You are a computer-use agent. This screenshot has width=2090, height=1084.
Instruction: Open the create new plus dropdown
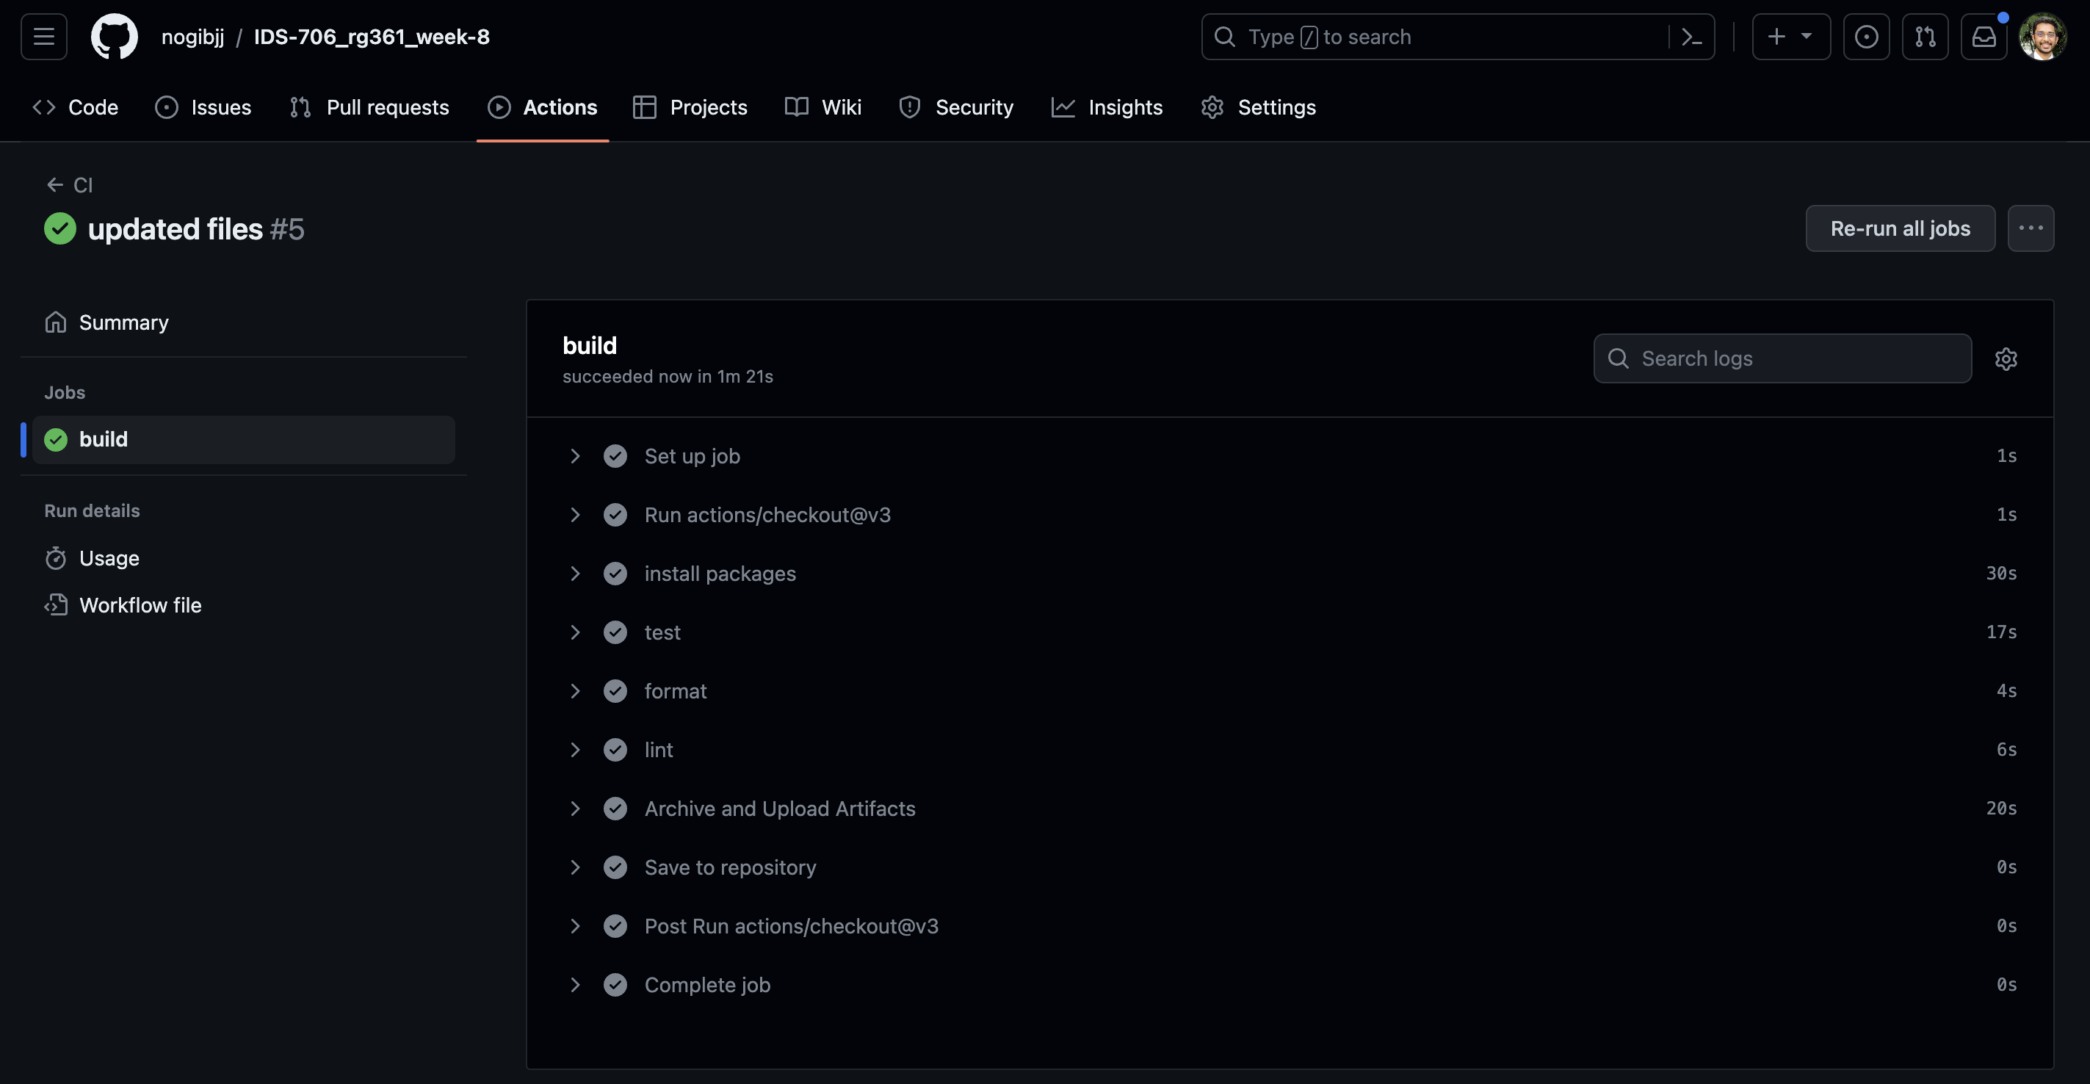(x=1790, y=37)
